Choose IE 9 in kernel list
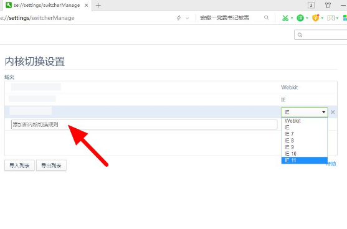 [x=304, y=147]
